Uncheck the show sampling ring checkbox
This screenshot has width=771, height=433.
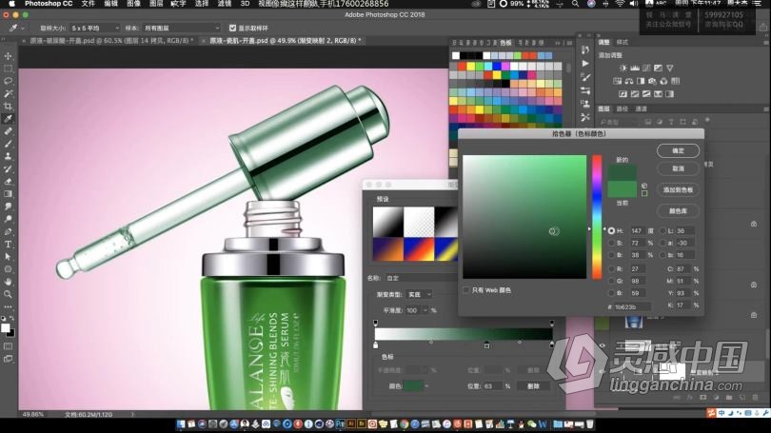coord(232,28)
